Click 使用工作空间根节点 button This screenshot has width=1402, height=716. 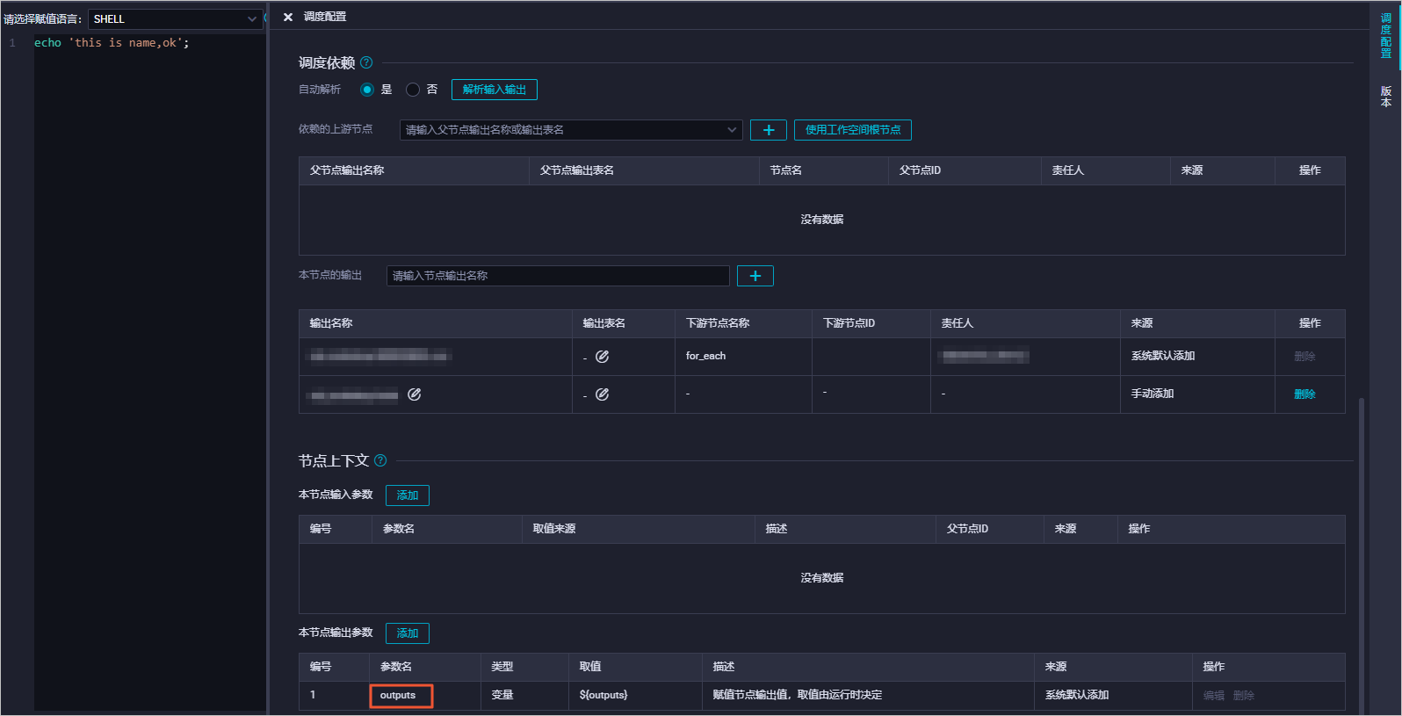853,130
